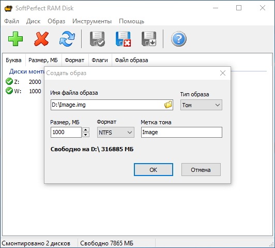Click the Метка тома input field
This screenshot has width=275, height=248.
tap(181, 132)
